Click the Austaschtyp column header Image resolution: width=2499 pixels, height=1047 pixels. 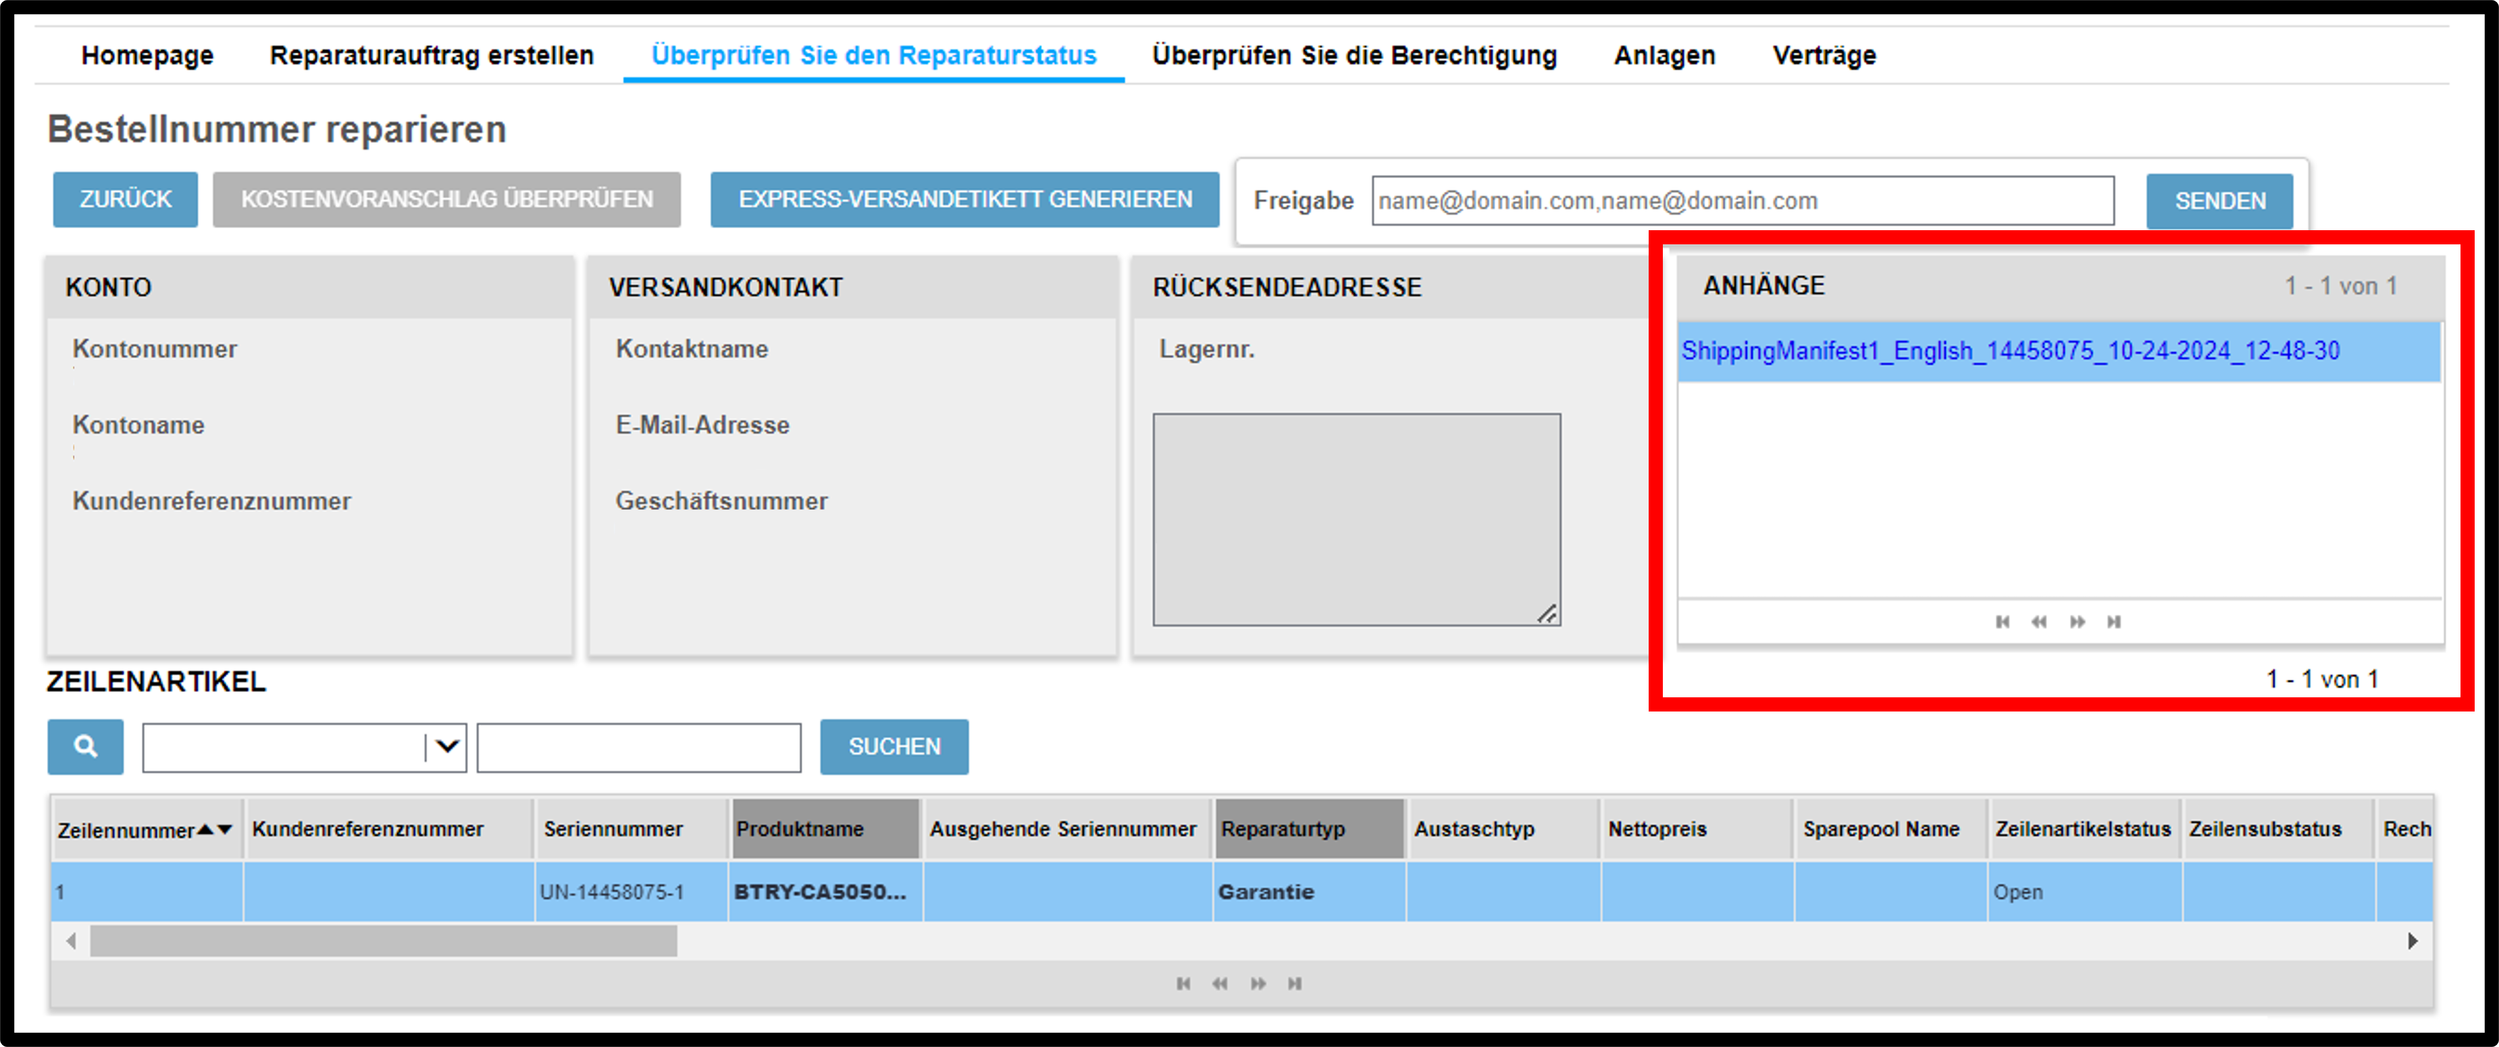coord(1503,829)
